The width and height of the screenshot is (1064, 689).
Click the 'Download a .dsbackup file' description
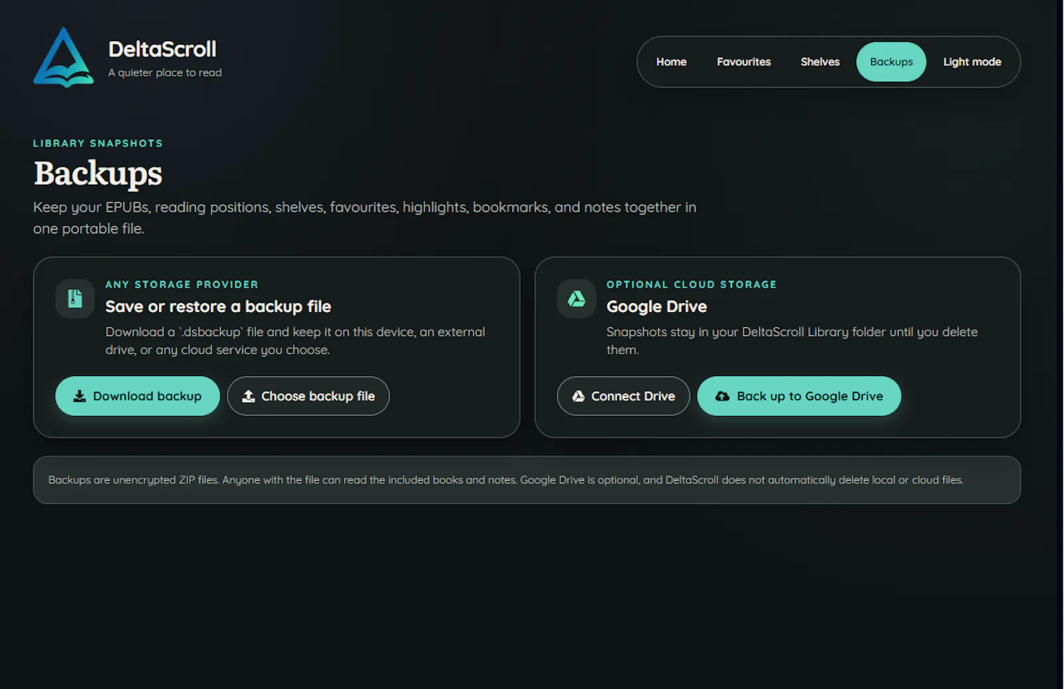tap(295, 341)
